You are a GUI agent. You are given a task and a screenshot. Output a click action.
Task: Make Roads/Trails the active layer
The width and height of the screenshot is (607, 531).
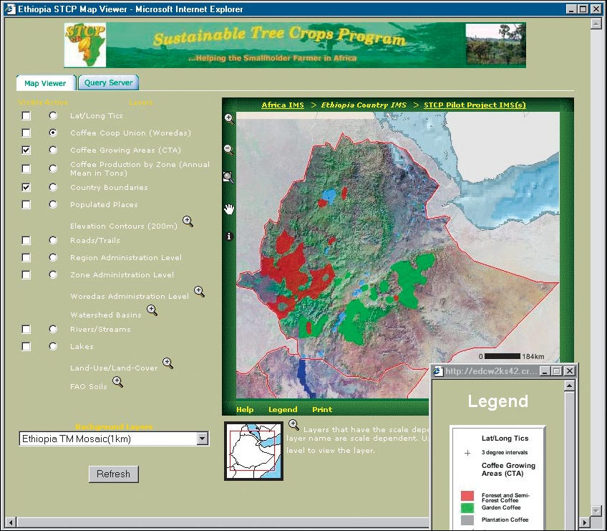point(53,240)
